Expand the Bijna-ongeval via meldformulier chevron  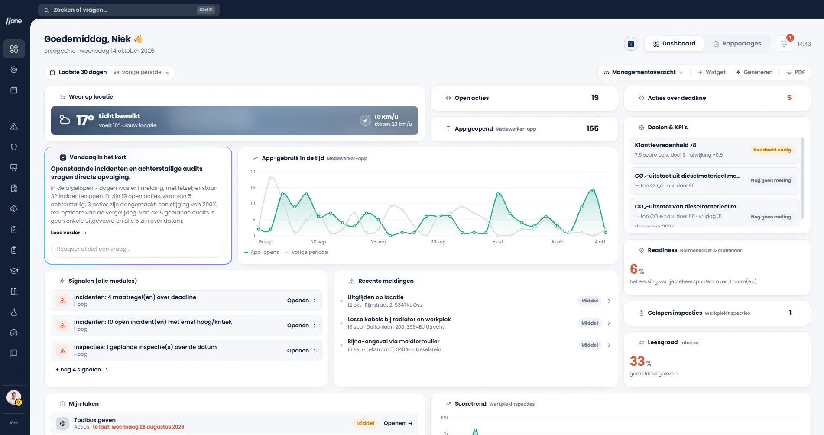[x=609, y=345]
